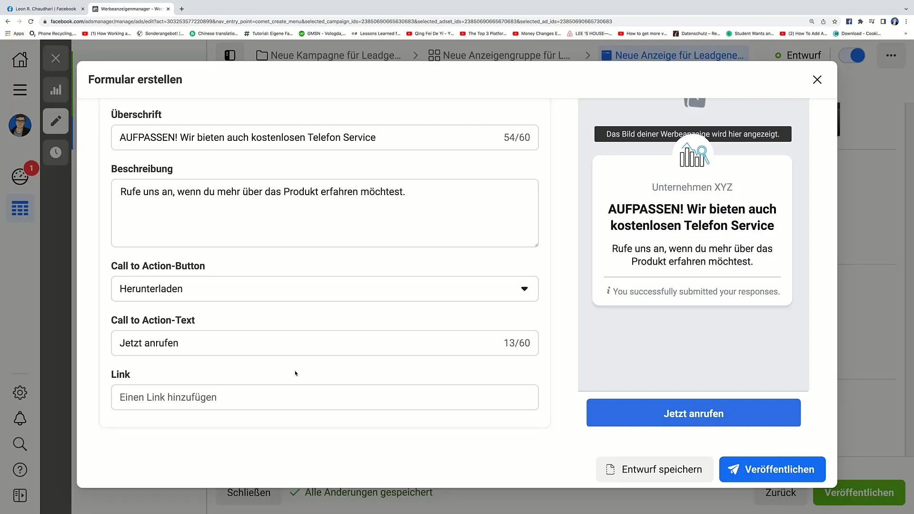
Task: Open the Facebook extension icon in toolbar
Action: 849,21
